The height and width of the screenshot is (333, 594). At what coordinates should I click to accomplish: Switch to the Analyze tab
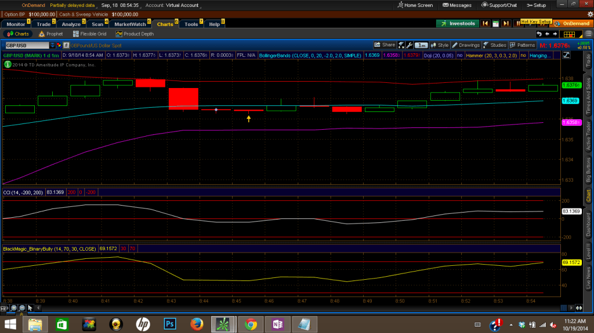pos(71,24)
